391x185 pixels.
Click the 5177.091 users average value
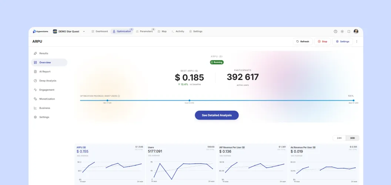click(155, 151)
